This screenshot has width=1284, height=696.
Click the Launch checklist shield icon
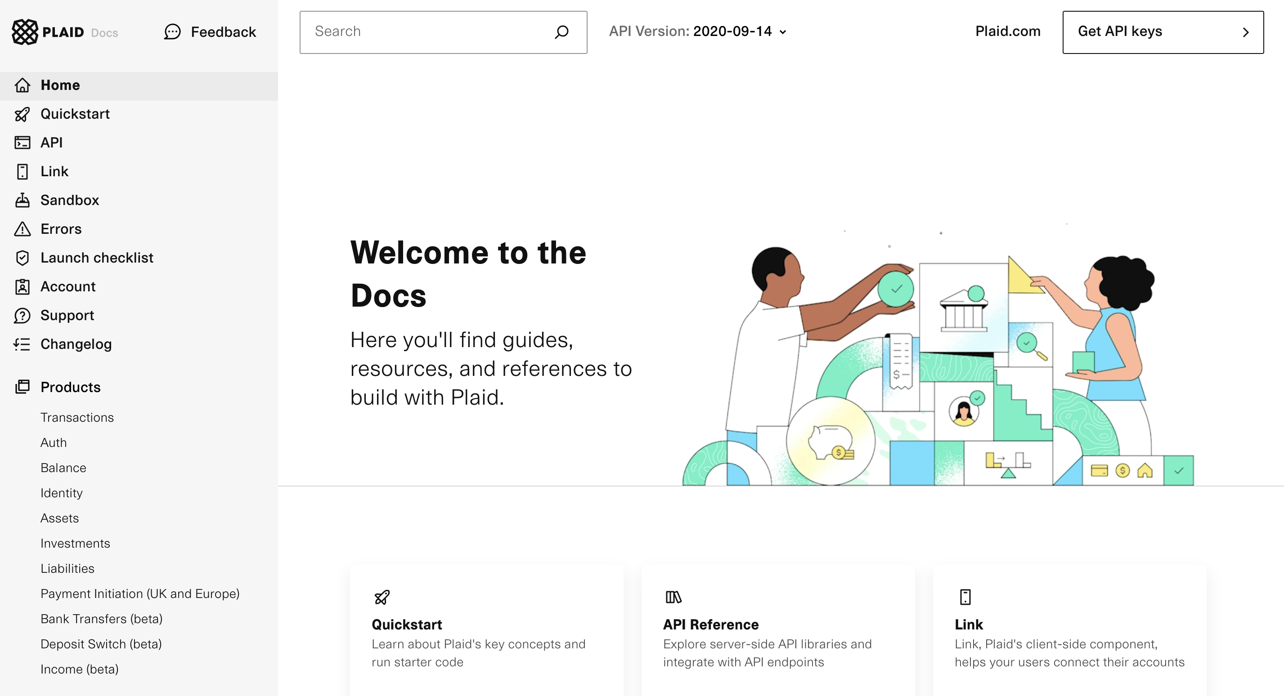tap(22, 258)
